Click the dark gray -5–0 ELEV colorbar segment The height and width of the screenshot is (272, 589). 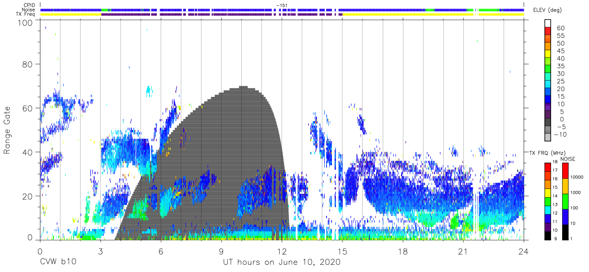coord(548,123)
